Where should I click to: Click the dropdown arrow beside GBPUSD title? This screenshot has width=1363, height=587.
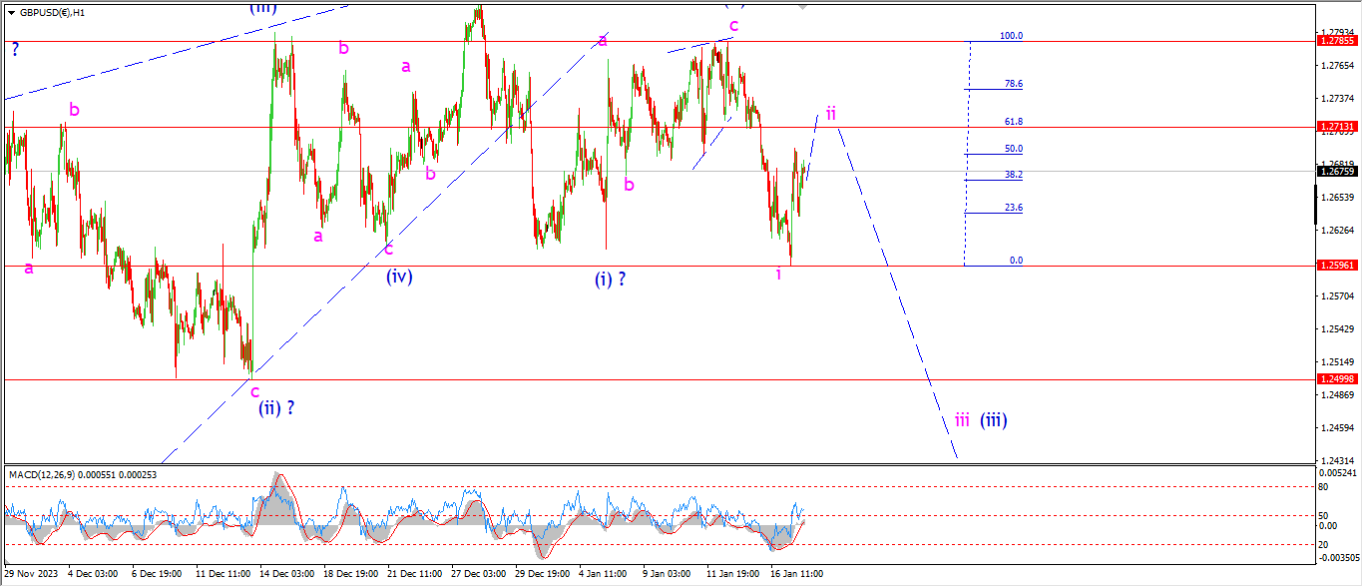(x=10, y=13)
